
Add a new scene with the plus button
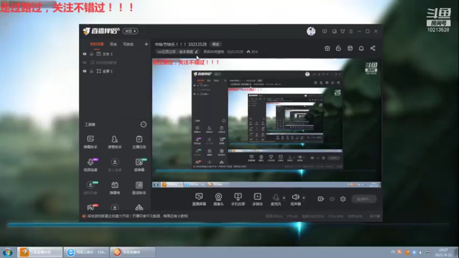pos(146,44)
